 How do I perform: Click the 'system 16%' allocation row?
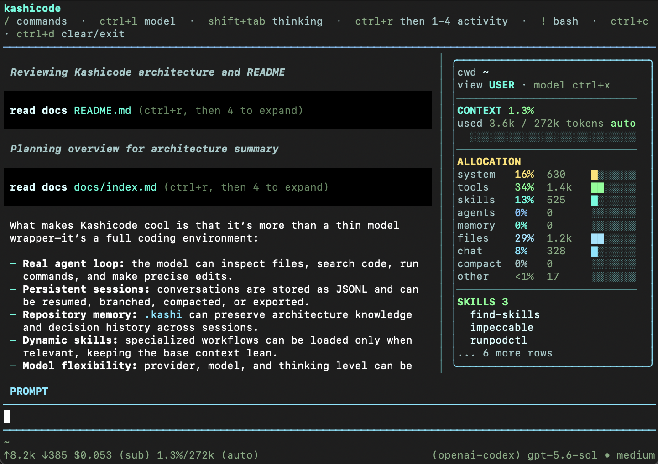tap(547, 174)
